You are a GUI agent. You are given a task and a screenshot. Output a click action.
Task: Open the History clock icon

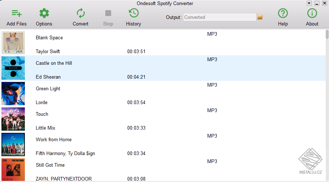tap(134, 13)
